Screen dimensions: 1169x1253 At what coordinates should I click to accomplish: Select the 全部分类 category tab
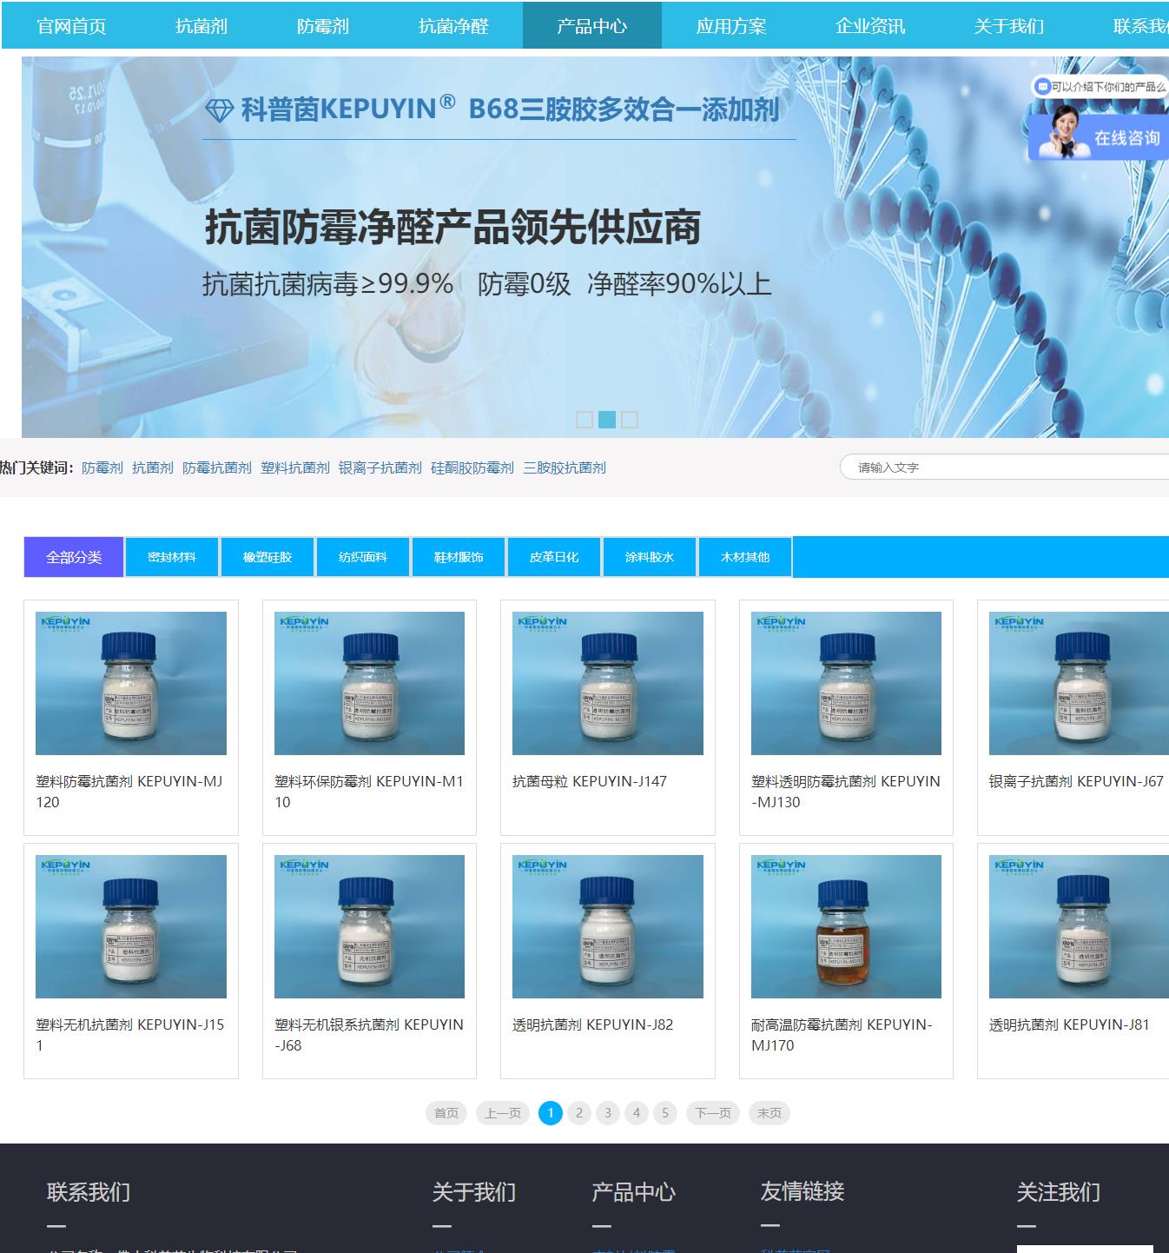[74, 557]
